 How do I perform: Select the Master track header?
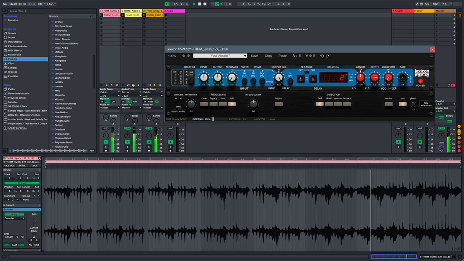pos(445,11)
